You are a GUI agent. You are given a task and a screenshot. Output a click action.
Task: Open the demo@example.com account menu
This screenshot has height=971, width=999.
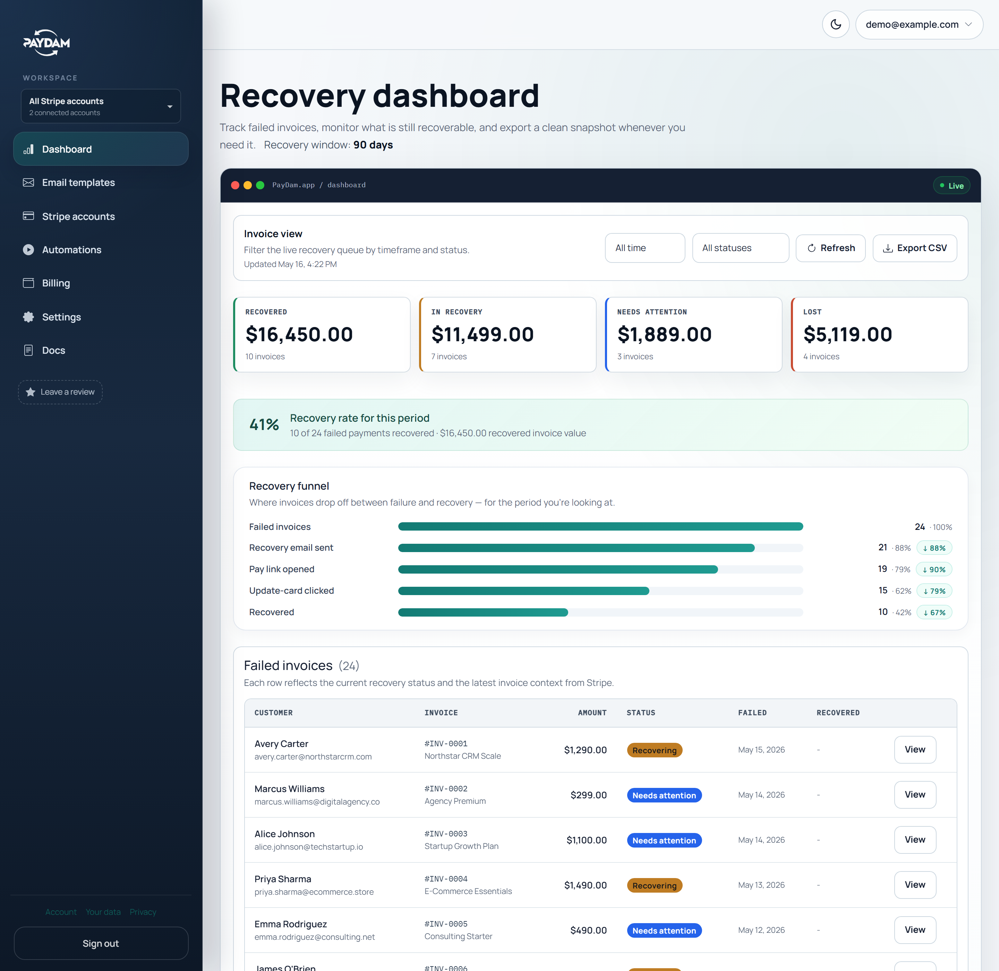[x=919, y=25]
